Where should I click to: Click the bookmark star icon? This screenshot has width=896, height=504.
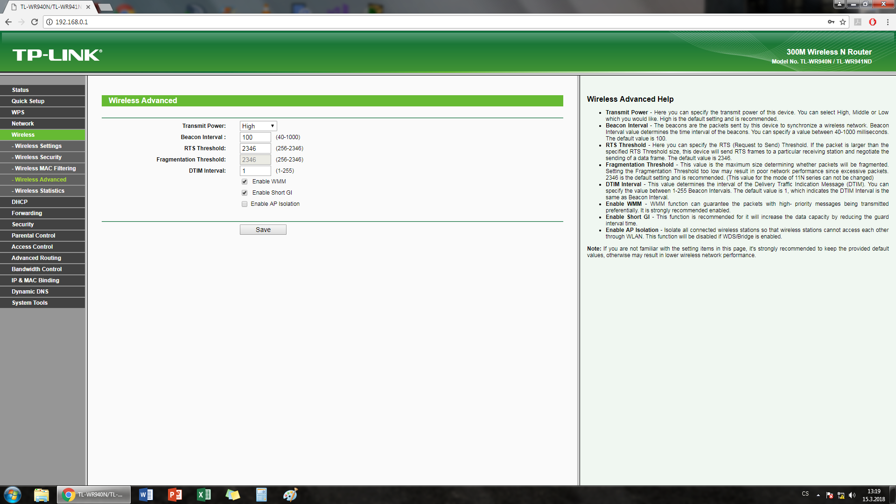coord(843,22)
